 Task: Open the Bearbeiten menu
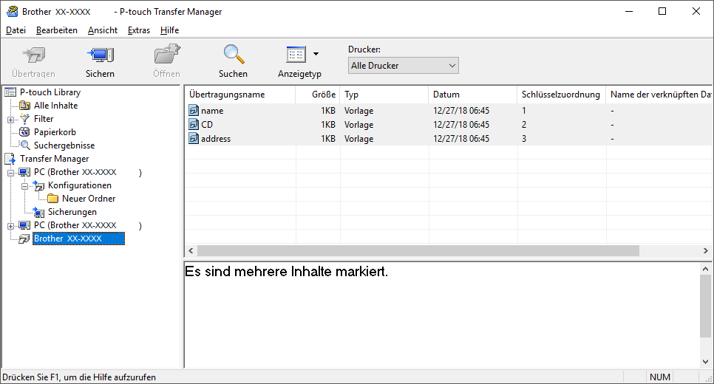[x=57, y=30]
